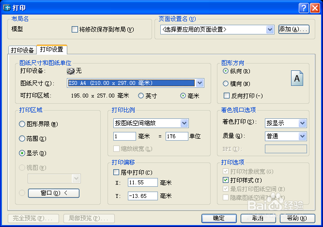The height and width of the screenshot is (227, 323).
Task: Close the 打印 dialog with the X button
Action: [x=315, y=8]
